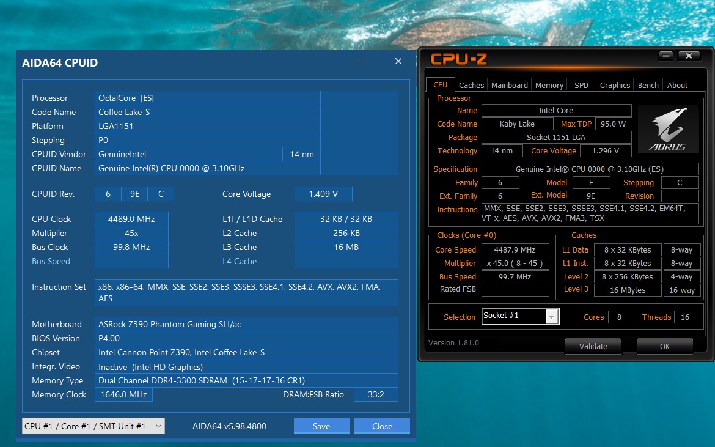The image size is (715, 447).
Task: Minimize the CPU-Z window
Action: coord(665,56)
